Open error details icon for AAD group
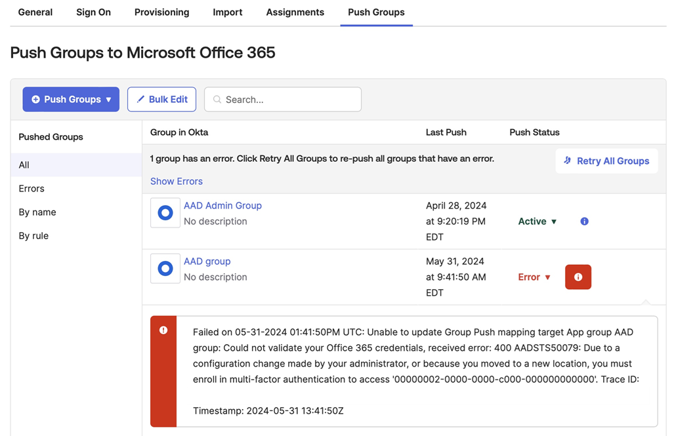This screenshot has width=674, height=436. [x=578, y=277]
